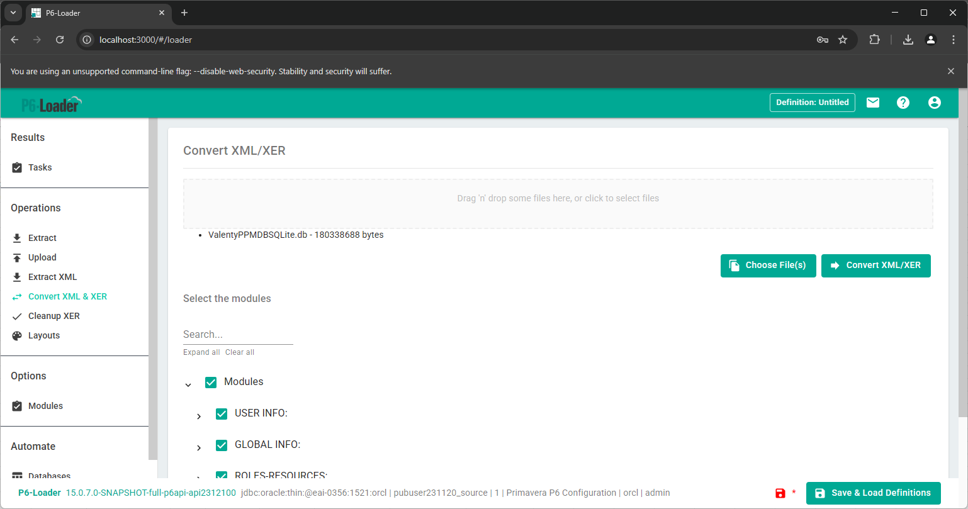
Task: Click the help question mark icon
Action: click(x=903, y=103)
